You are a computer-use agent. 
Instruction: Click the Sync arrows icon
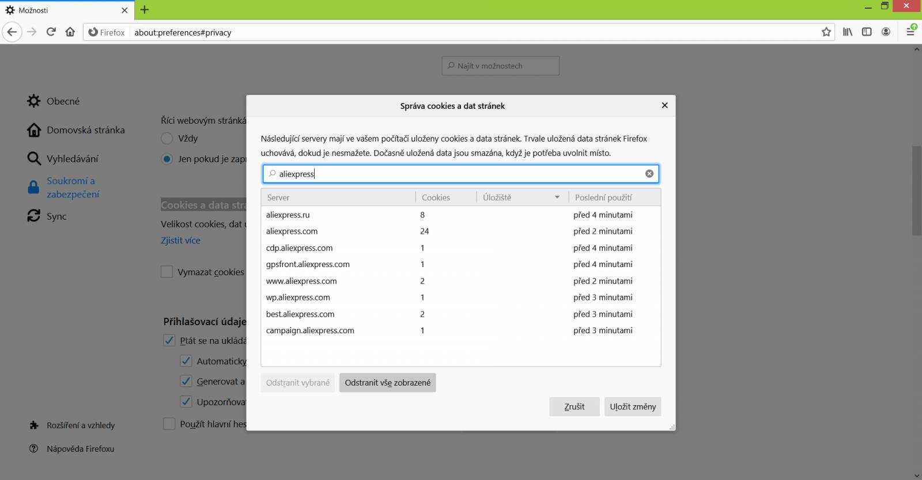(34, 216)
